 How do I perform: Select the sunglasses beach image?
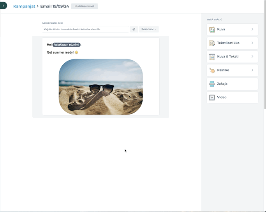[x=101, y=87]
